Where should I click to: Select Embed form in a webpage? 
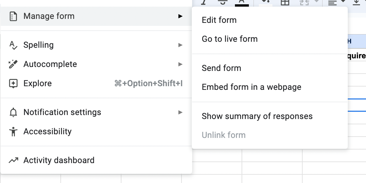tap(252, 87)
